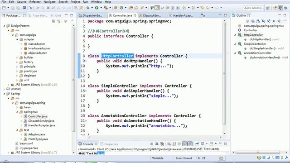The width and height of the screenshot is (290, 163).
Task: Collapse the DesignPattern project
Action: [x=4, y=26]
